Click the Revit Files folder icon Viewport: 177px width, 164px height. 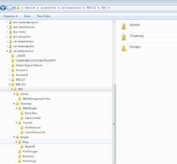click(x=22, y=113)
